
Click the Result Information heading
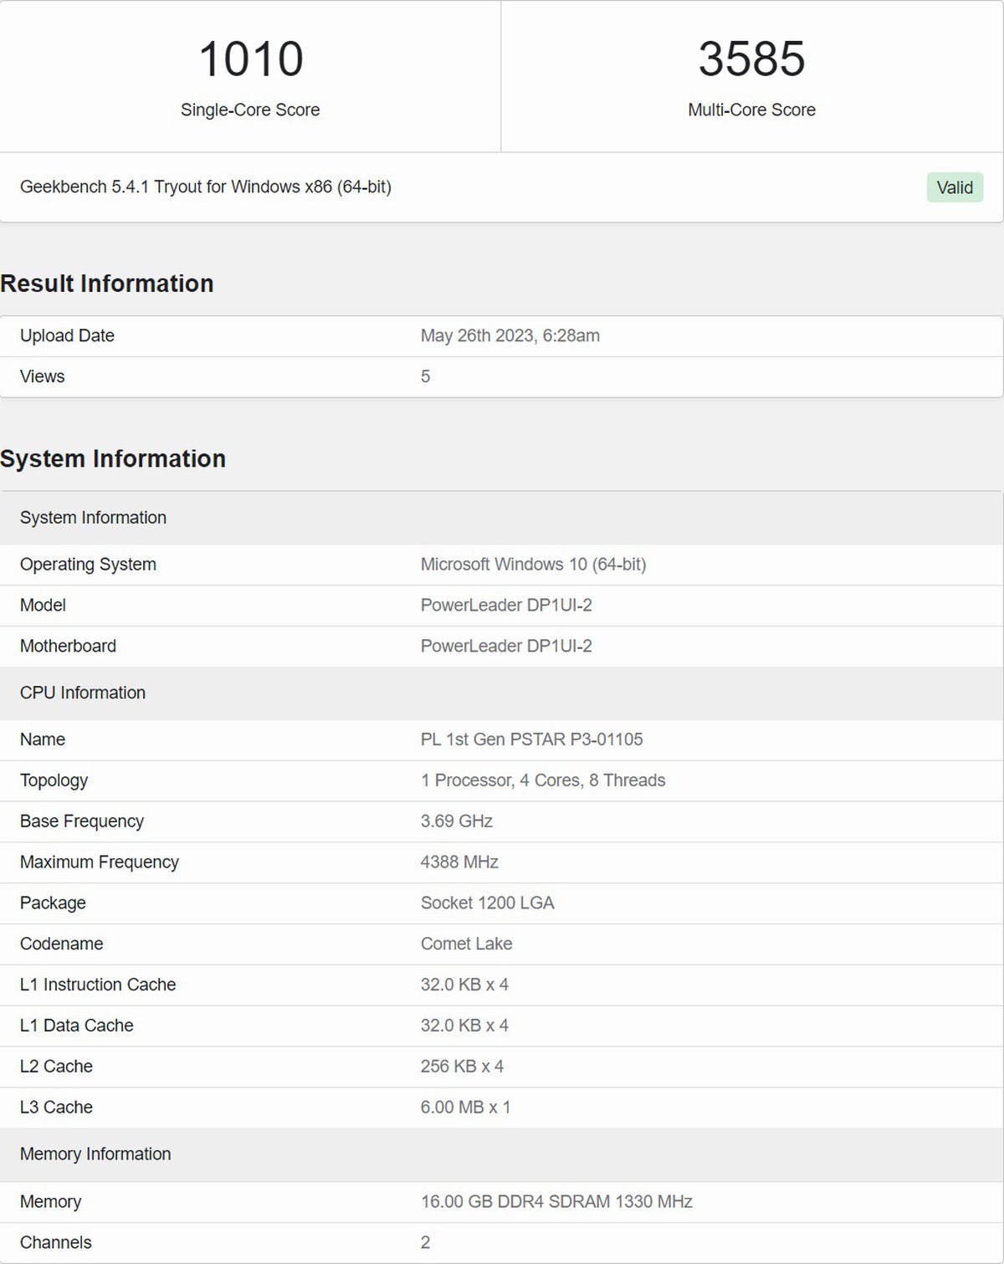point(107,284)
